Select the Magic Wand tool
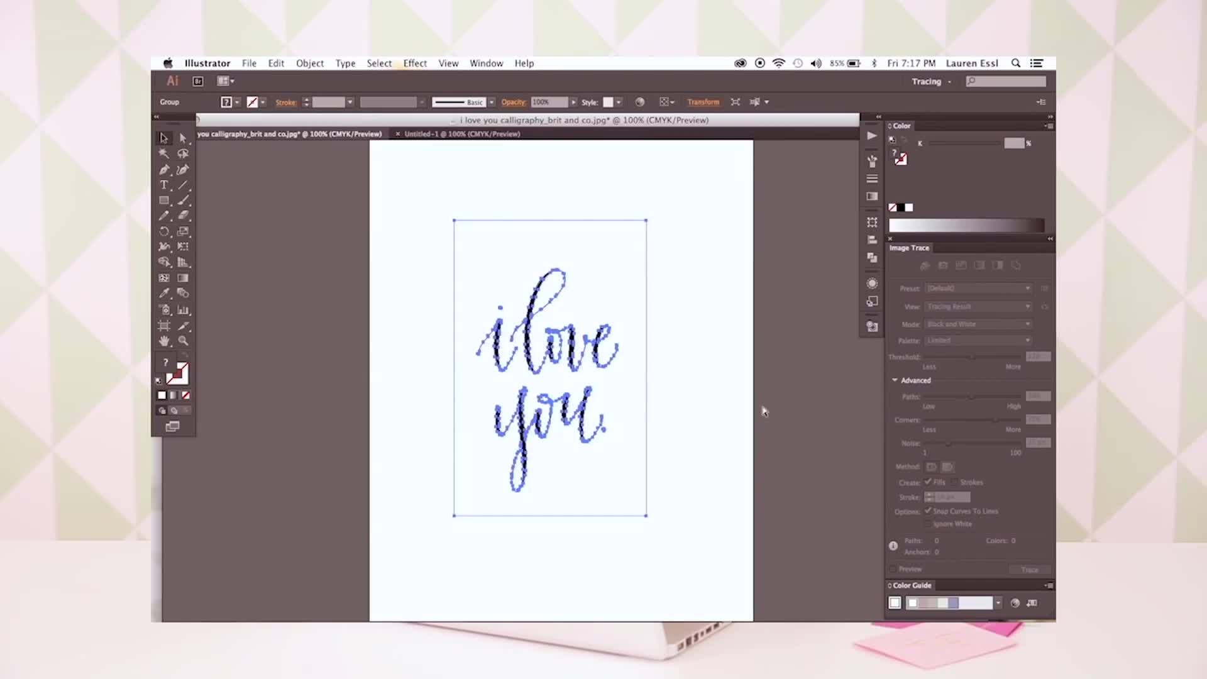The height and width of the screenshot is (679, 1207). pos(163,153)
